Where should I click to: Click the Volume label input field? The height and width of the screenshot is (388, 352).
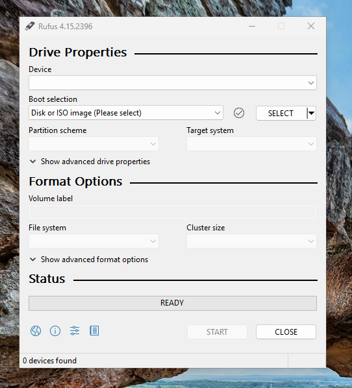coord(173,212)
